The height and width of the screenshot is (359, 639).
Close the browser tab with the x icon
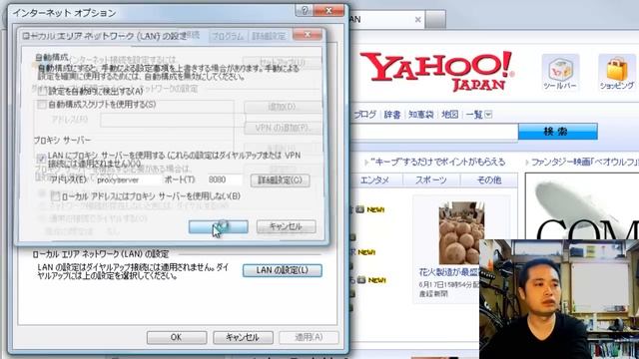[417, 20]
